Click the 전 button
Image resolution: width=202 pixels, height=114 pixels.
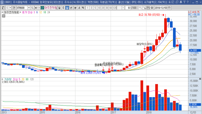[14, 8]
